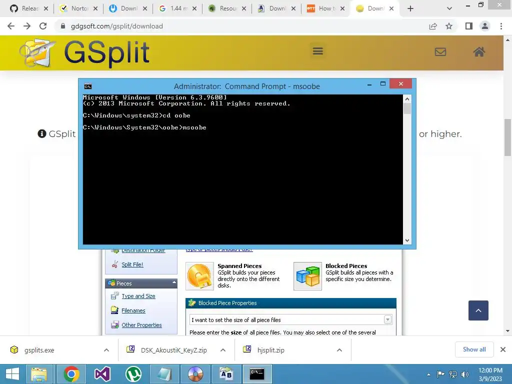This screenshot has width=512, height=384.
Task: Open new Chrome tab
Action: tap(410, 8)
